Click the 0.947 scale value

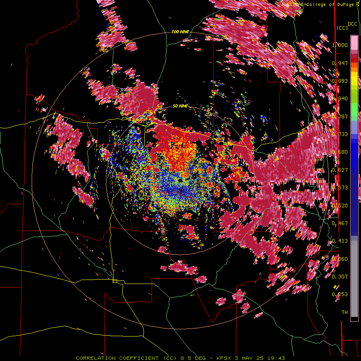coord(340,63)
